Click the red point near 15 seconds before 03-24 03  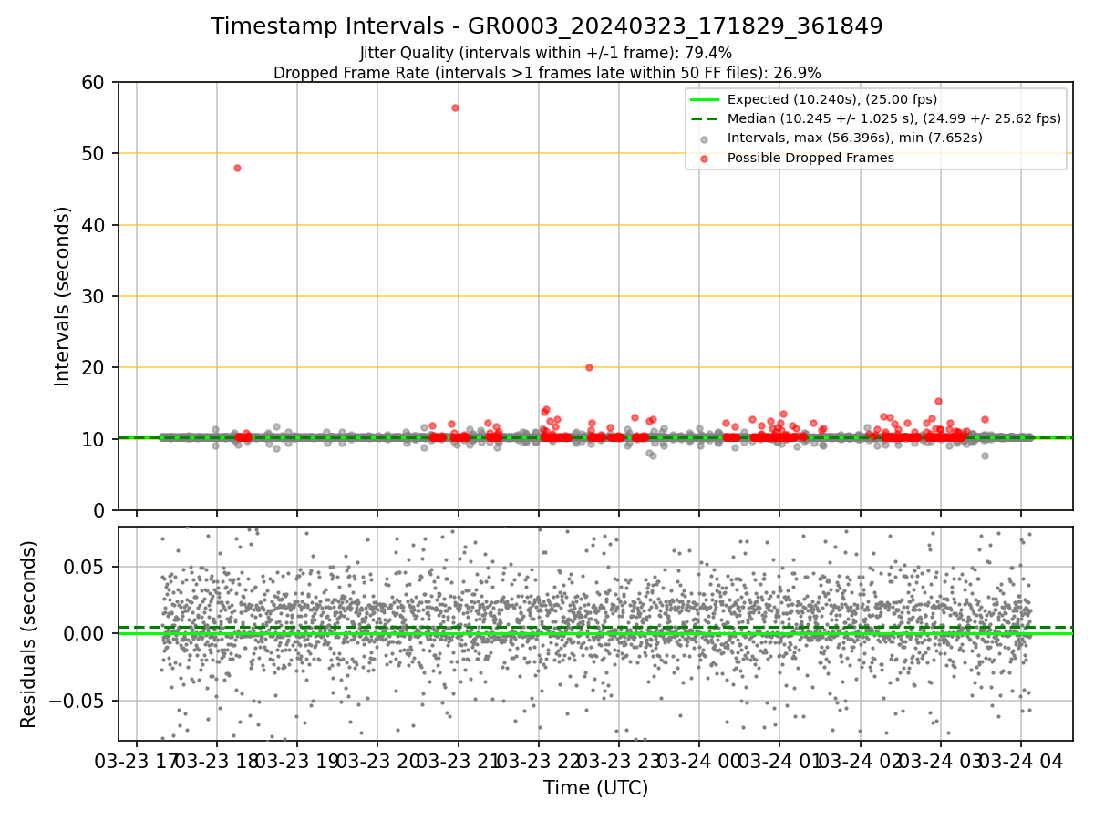938,401
